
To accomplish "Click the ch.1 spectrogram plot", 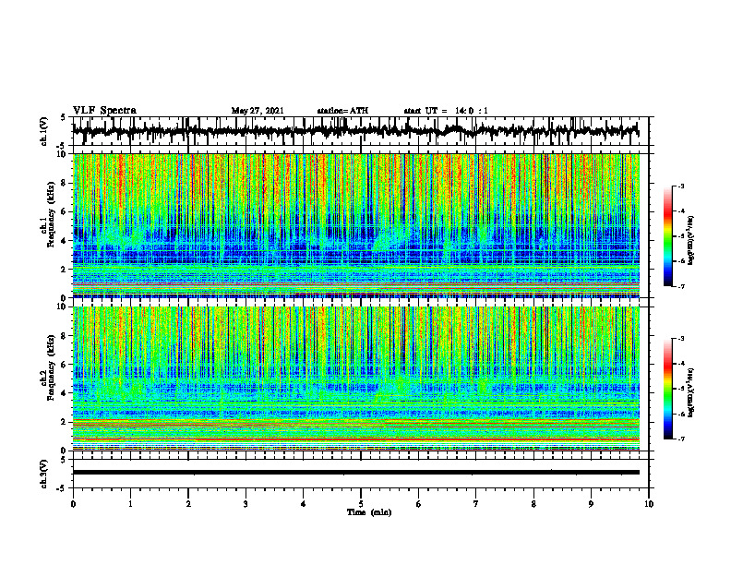I will pyautogui.click(x=355, y=225).
